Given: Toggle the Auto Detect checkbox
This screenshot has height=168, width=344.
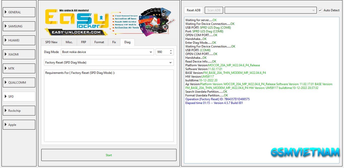Looking at the screenshot, I should [x=320, y=10].
